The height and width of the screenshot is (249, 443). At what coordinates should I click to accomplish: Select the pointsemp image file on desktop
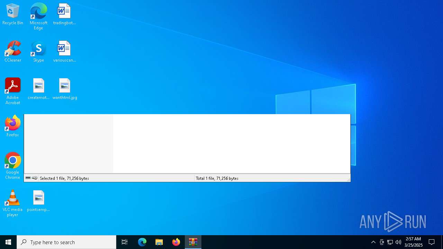coord(38,201)
